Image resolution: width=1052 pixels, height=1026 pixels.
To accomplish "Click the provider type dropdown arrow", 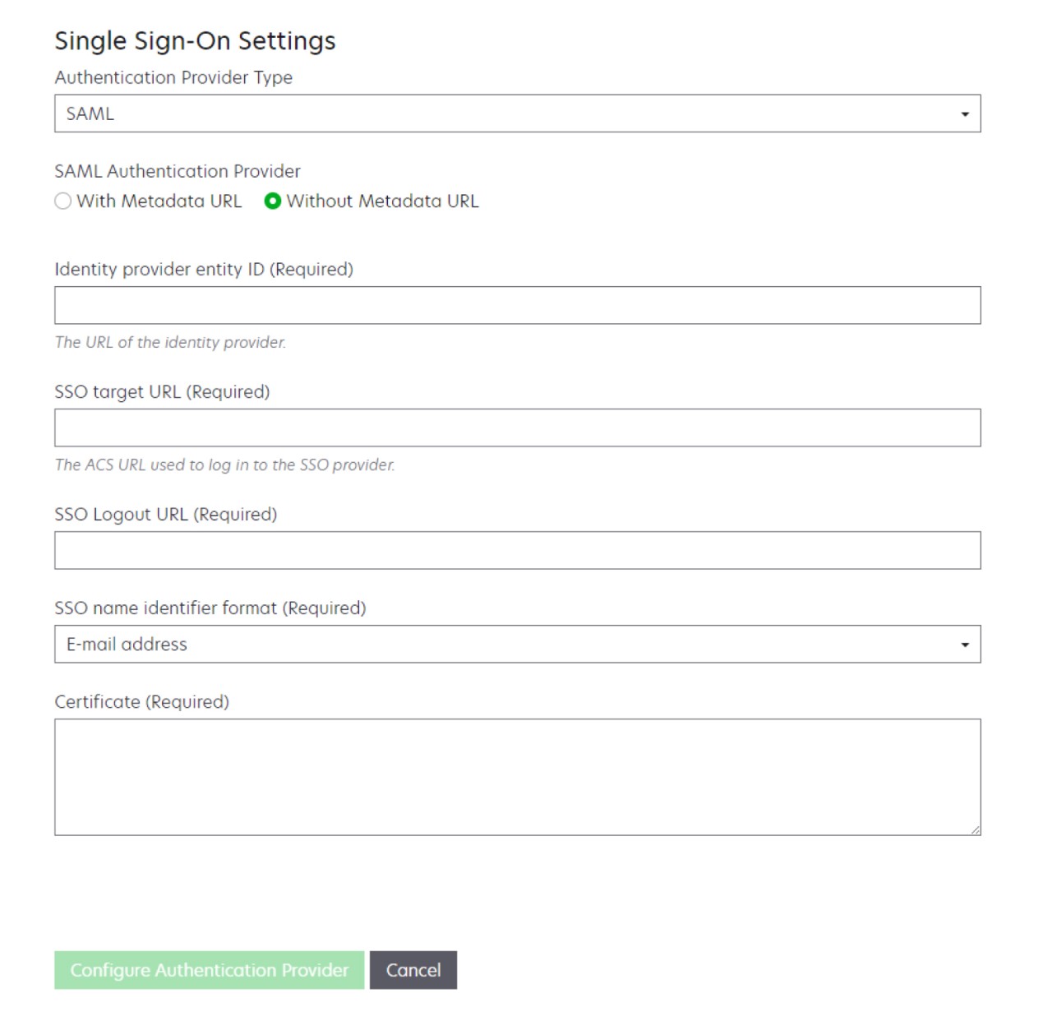I will [x=964, y=113].
